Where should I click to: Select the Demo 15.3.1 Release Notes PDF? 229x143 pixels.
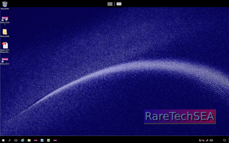[5, 46]
